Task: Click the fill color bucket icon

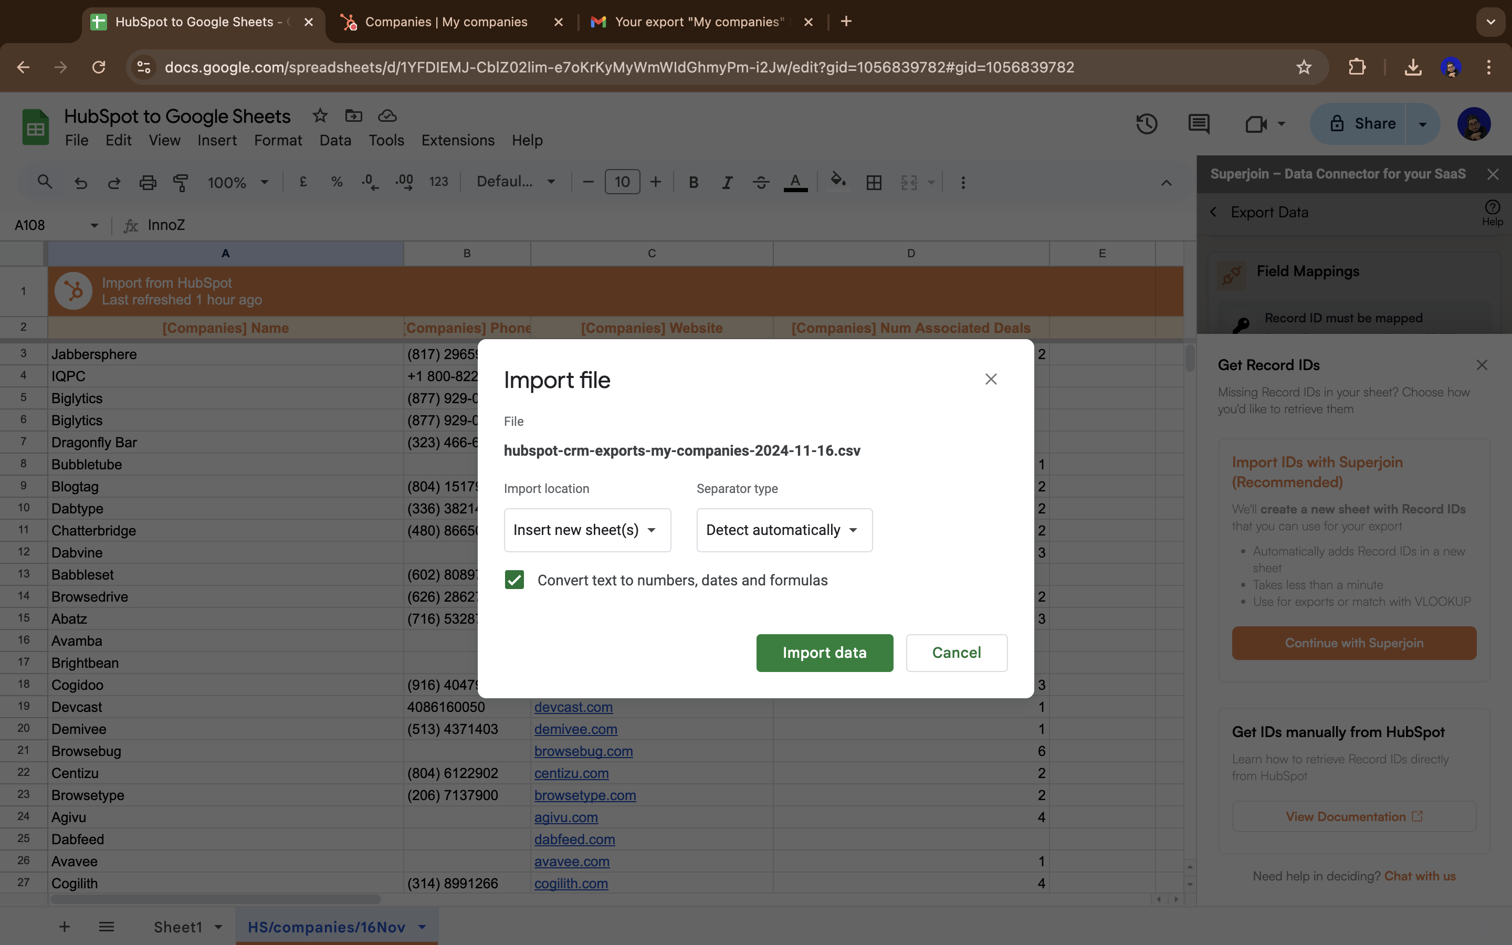Action: click(x=838, y=181)
